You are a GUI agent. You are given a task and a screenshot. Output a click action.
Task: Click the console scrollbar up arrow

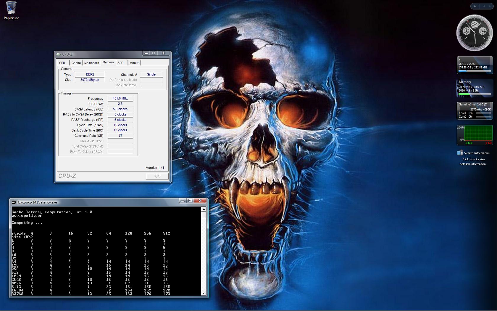(x=204, y=209)
